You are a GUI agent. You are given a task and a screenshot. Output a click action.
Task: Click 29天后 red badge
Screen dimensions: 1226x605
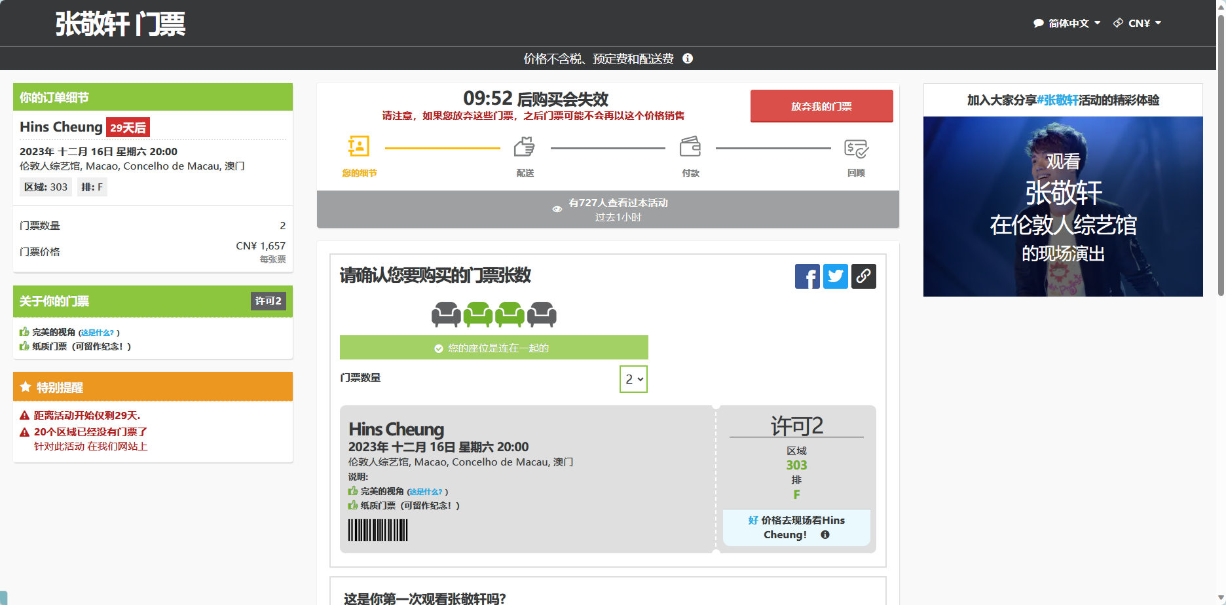click(x=128, y=127)
